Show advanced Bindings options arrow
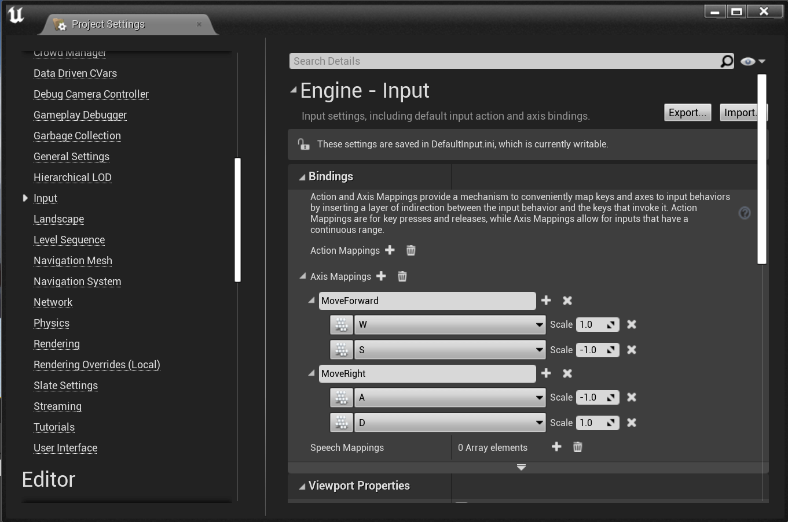This screenshot has width=788, height=522. [521, 467]
